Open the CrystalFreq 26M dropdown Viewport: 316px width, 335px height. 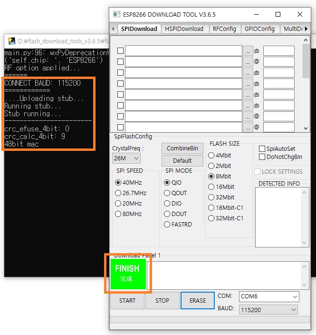point(126,158)
